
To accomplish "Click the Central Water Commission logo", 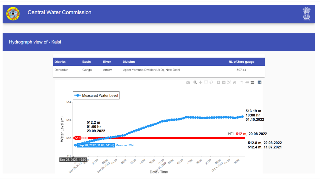I will pos(13,13).
